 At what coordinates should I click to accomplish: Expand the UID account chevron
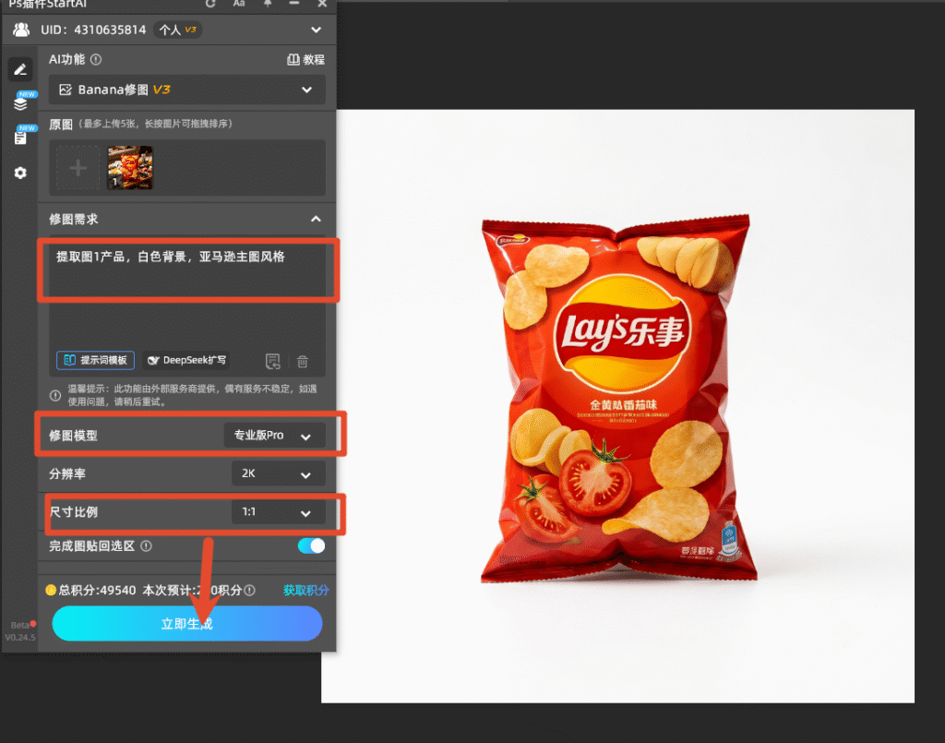coord(316,30)
